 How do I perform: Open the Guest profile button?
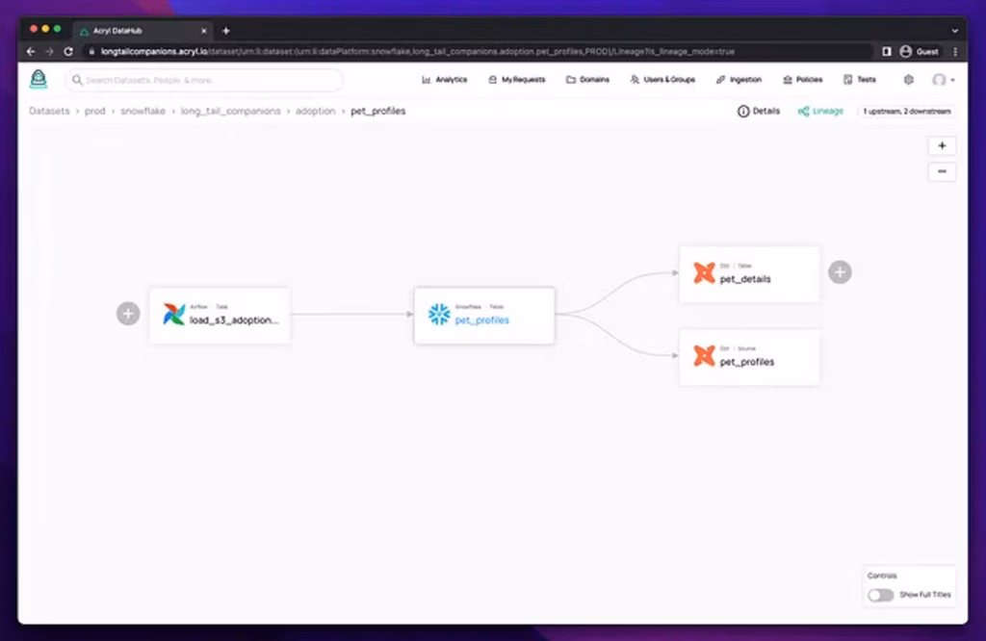click(920, 52)
